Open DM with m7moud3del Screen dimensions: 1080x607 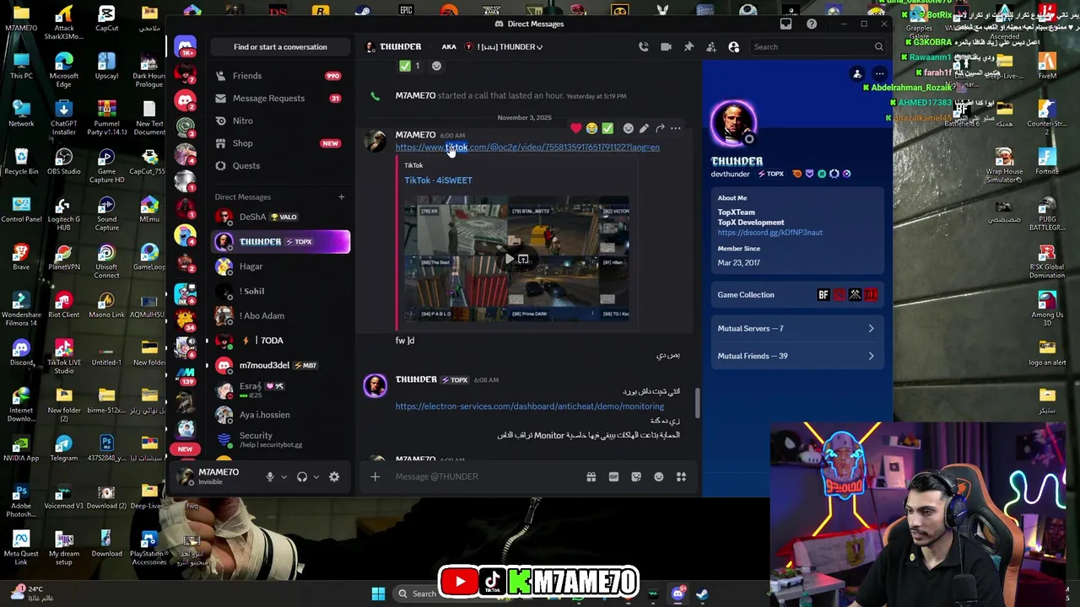[279, 365]
